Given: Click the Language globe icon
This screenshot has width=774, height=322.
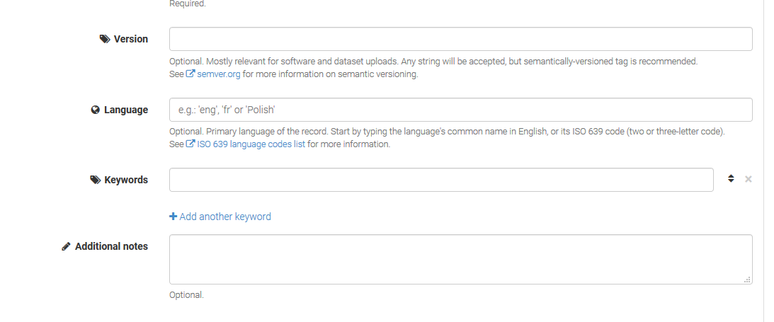Looking at the screenshot, I should 95,110.
